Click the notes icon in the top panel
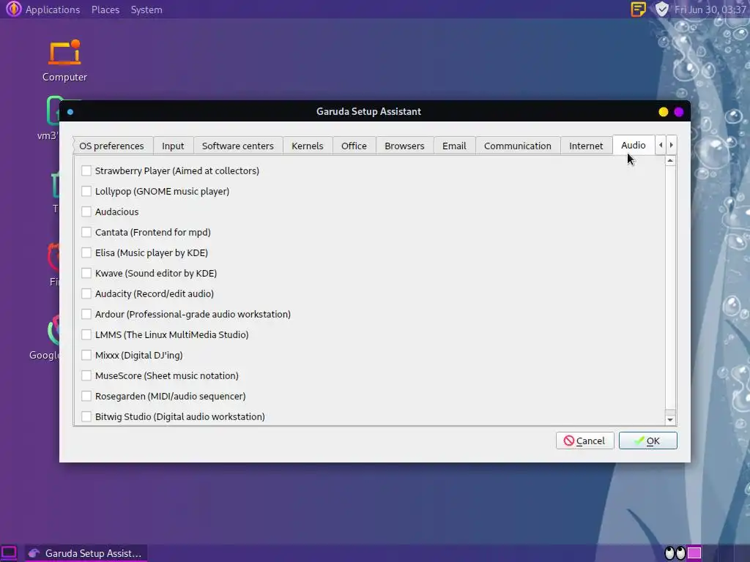 click(638, 9)
